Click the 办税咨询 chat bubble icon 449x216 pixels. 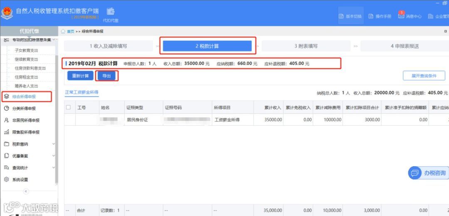tap(415, 173)
